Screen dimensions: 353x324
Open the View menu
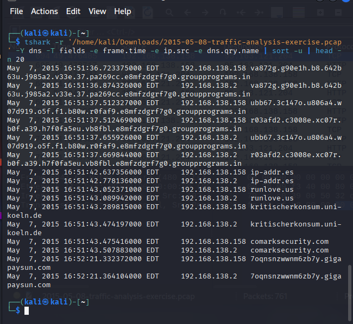pyautogui.click(x=97, y=11)
